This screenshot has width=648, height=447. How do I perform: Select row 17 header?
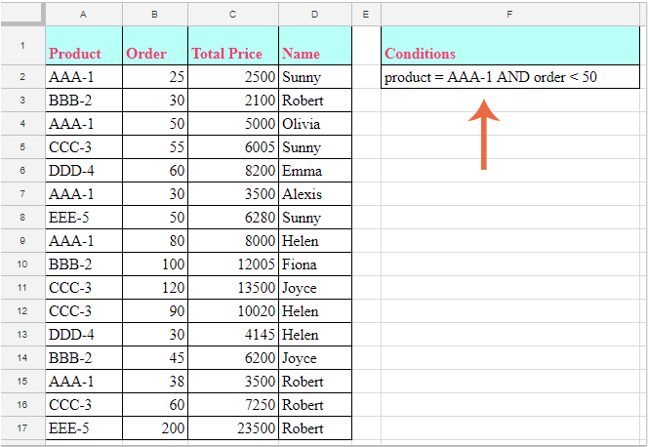(21, 428)
